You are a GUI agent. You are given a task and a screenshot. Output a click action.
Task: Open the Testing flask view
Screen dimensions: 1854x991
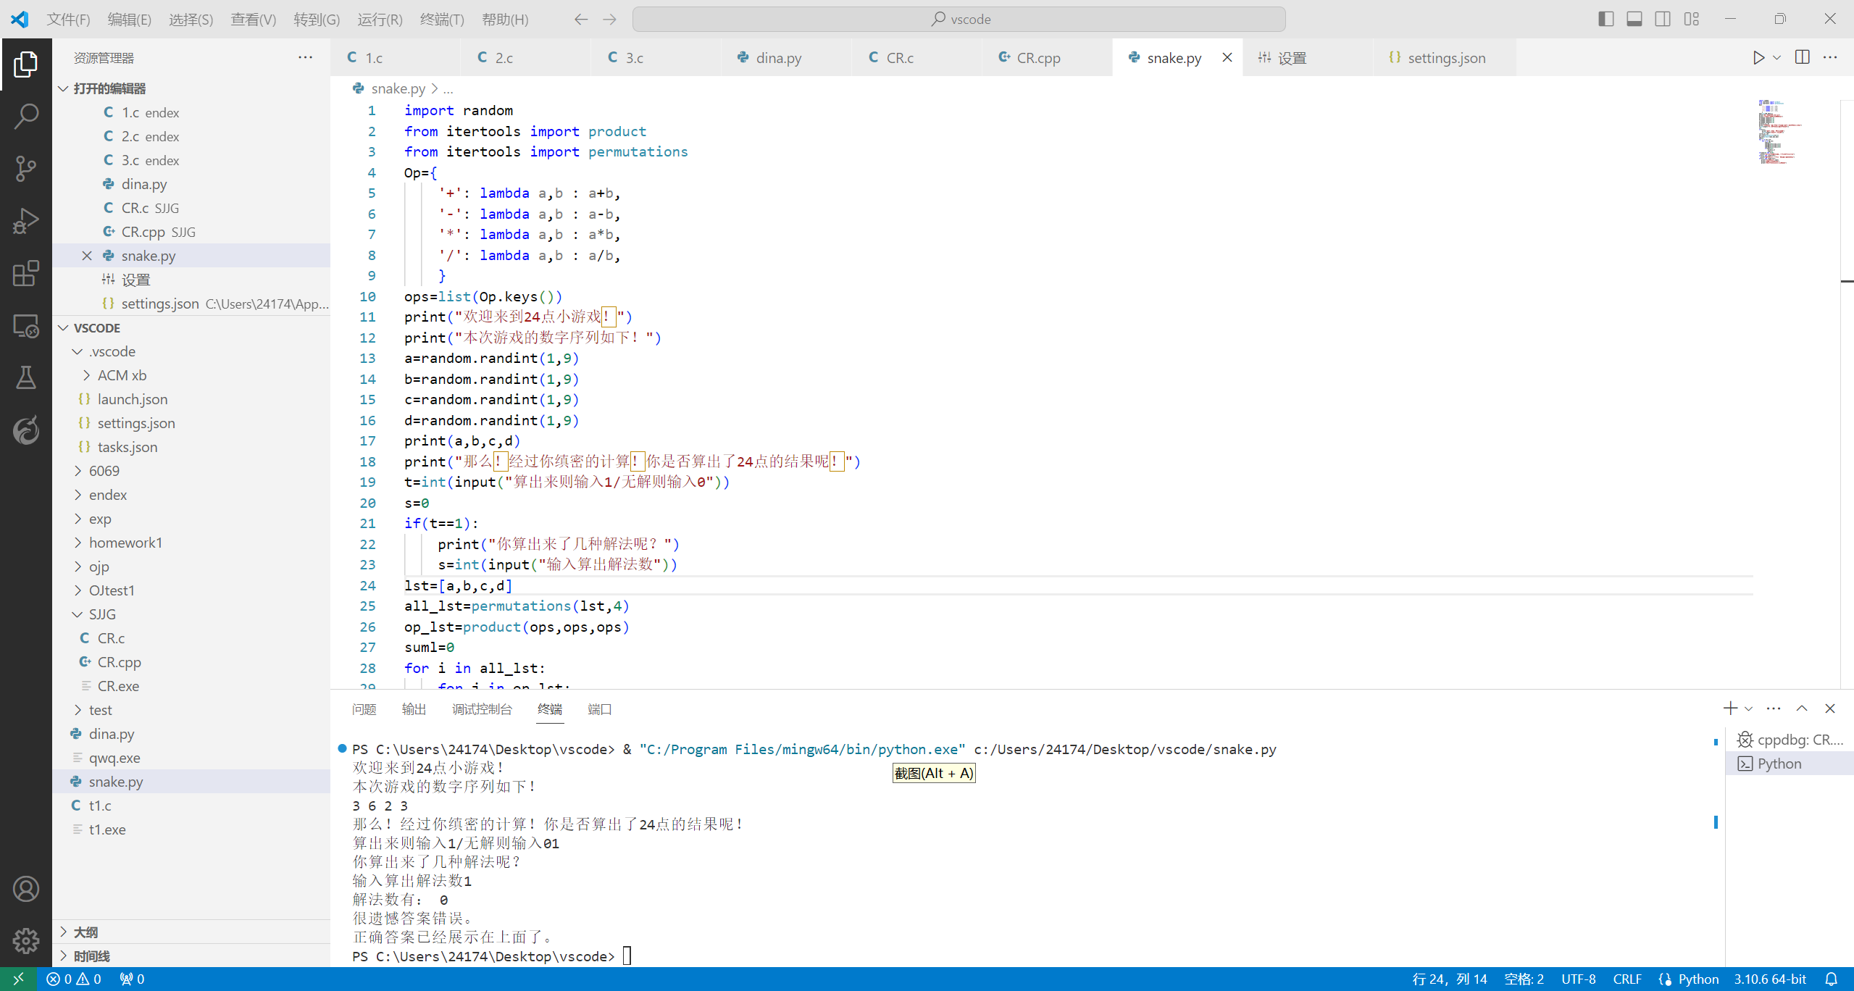tap(26, 377)
